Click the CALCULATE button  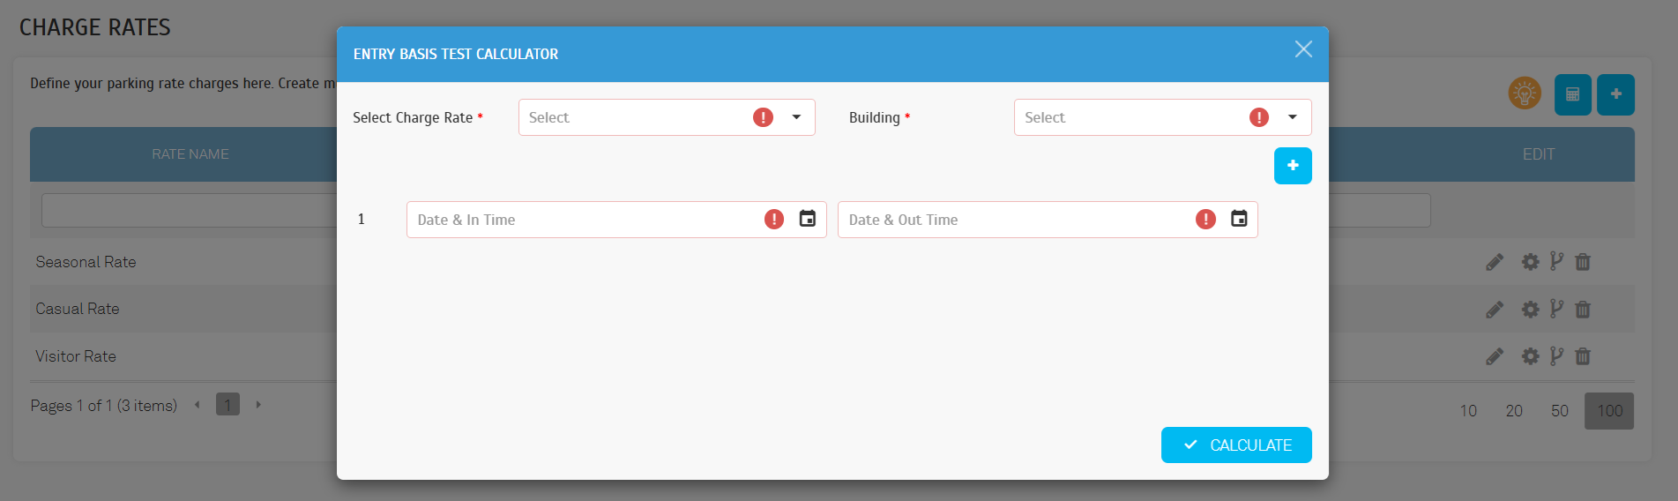pos(1236,445)
